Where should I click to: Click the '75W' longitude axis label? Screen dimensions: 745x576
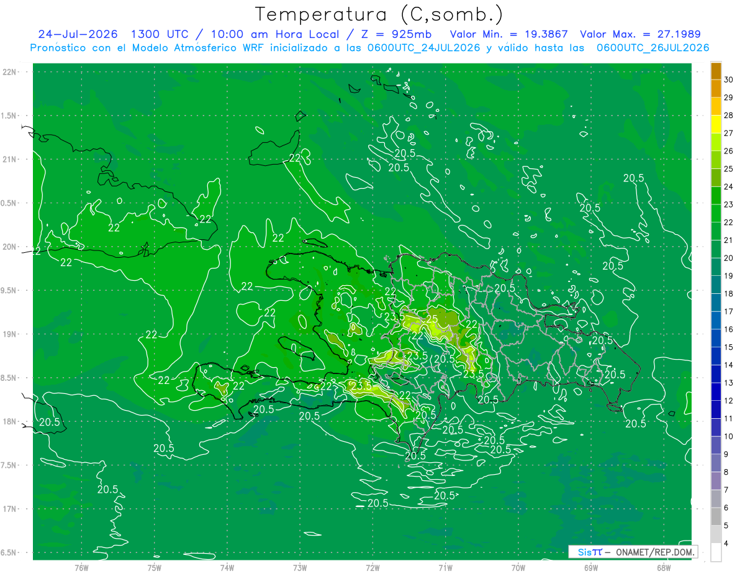[154, 567]
